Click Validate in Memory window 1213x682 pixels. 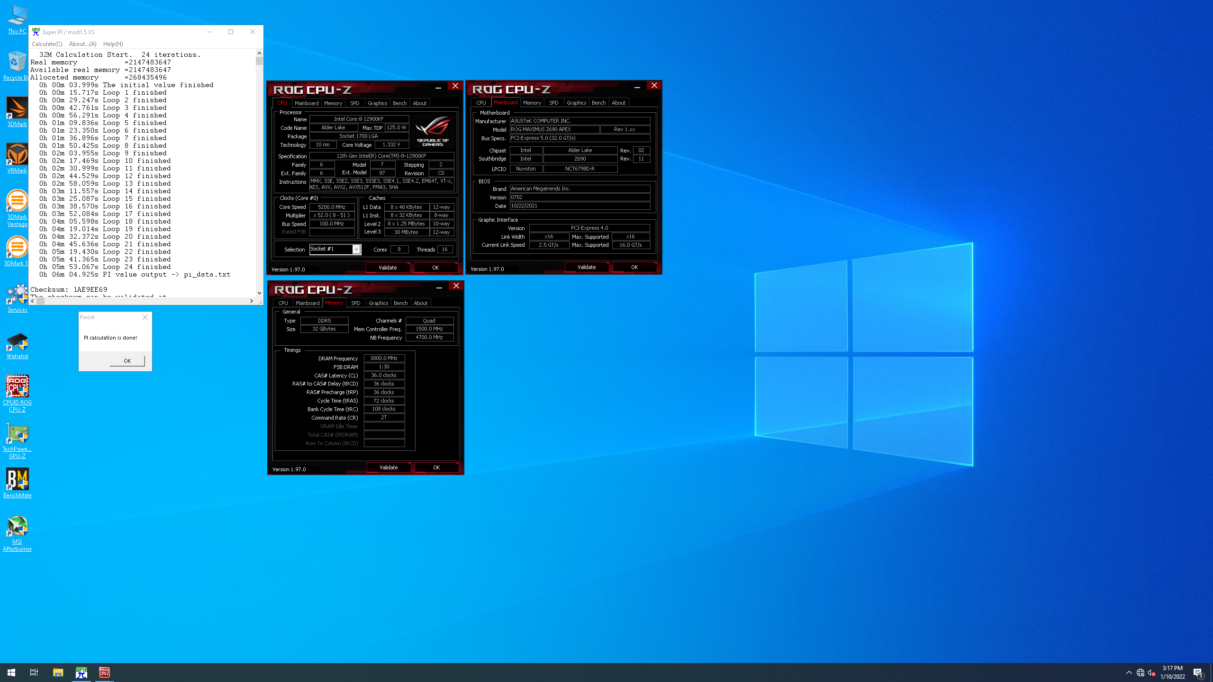point(389,467)
